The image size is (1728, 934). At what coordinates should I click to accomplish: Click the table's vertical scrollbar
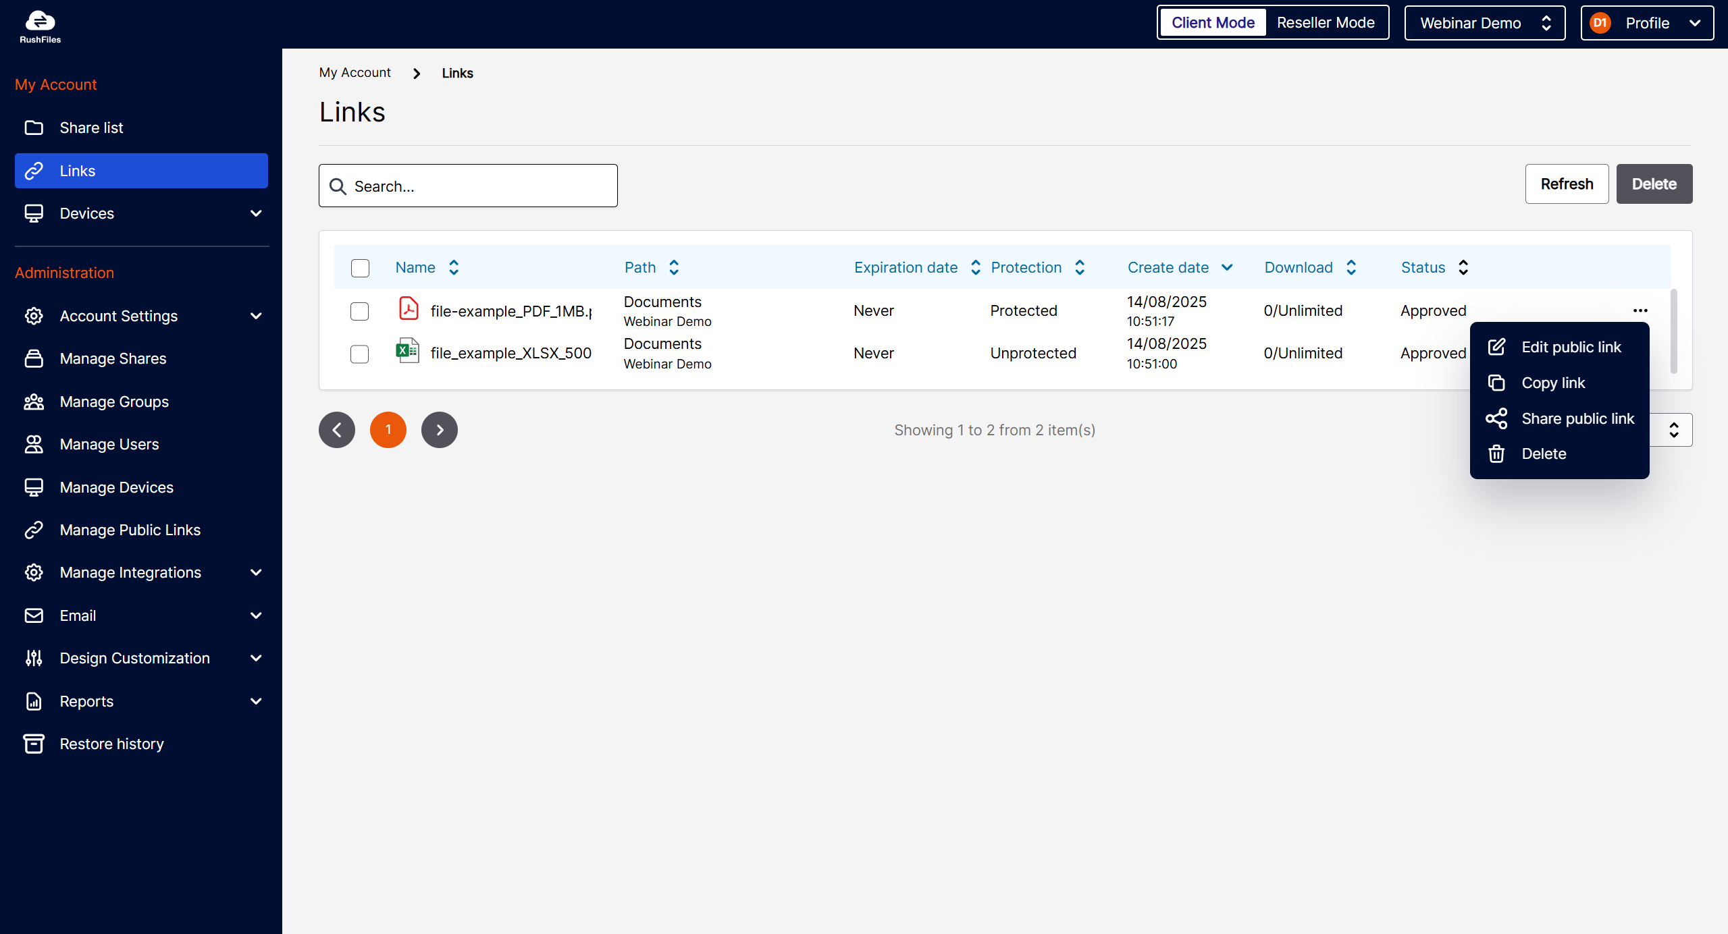[x=1673, y=331]
